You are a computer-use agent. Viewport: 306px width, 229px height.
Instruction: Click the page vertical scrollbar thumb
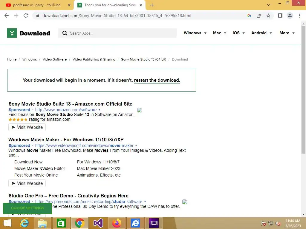[303, 89]
